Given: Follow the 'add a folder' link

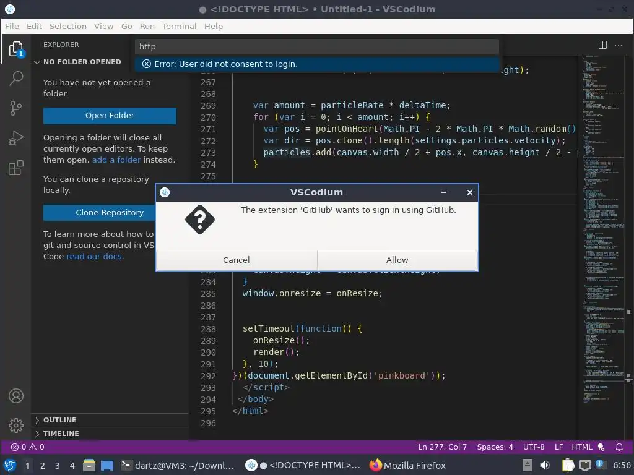Looking at the screenshot, I should coord(116,160).
